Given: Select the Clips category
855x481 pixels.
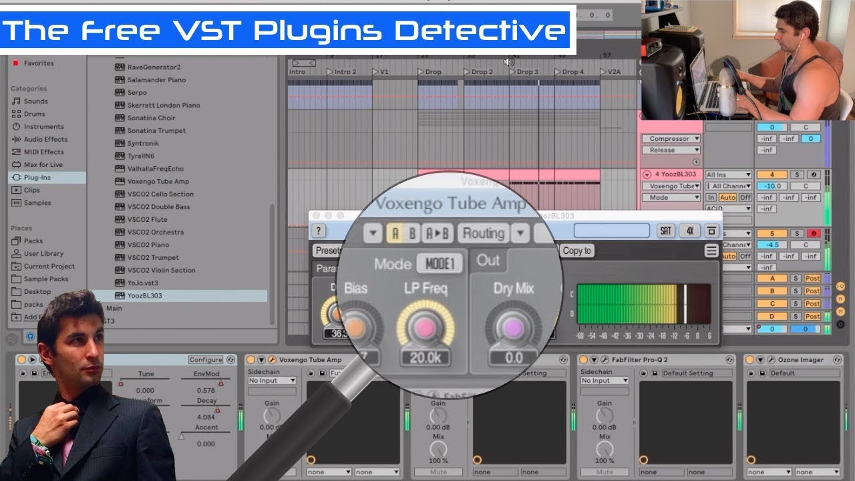Looking at the screenshot, I should pos(26,190).
